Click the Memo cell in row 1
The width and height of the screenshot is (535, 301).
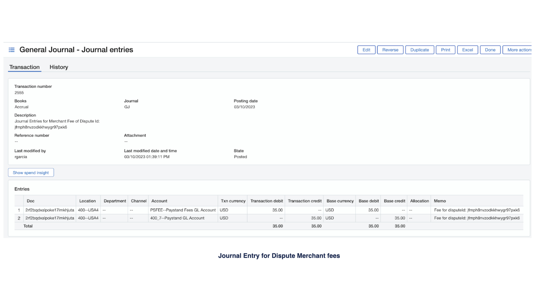pyautogui.click(x=477, y=210)
